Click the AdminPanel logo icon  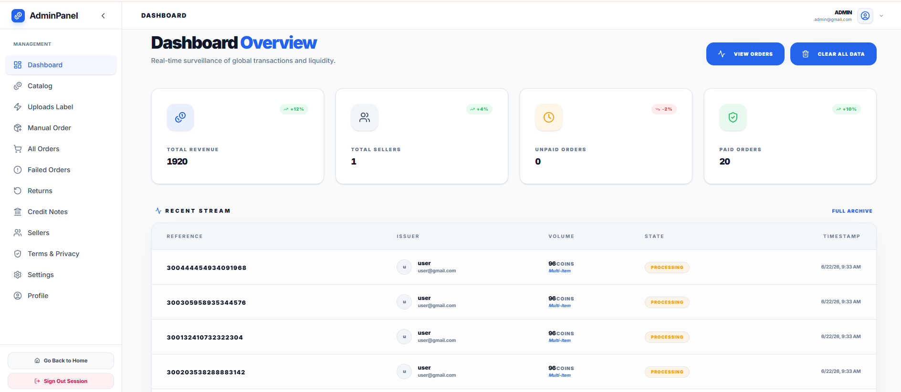[x=18, y=16]
